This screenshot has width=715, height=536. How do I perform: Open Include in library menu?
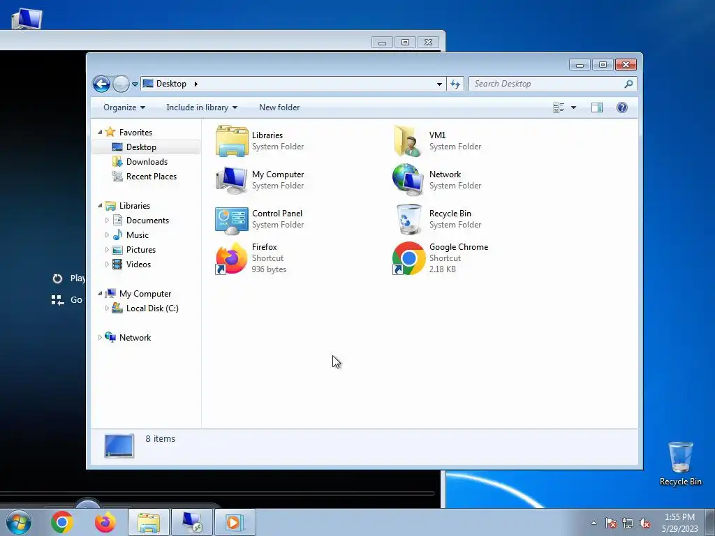202,107
